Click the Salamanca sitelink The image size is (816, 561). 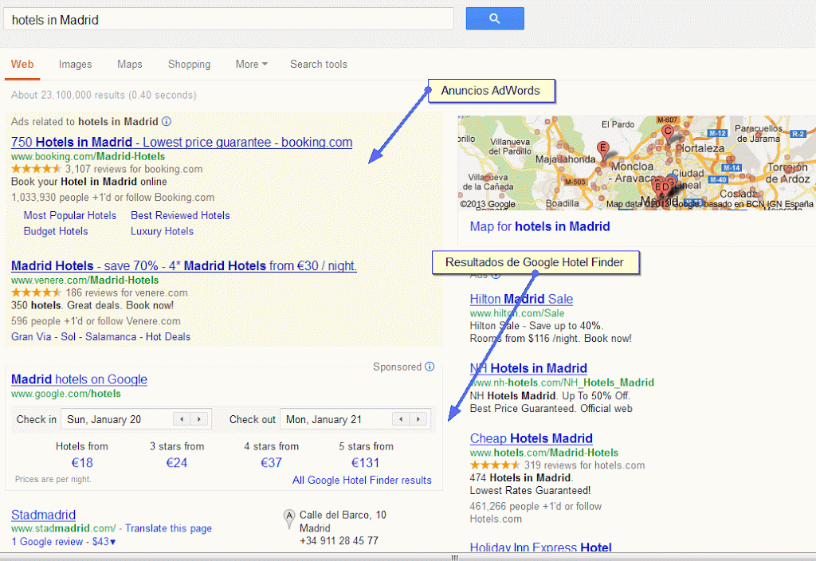111,336
